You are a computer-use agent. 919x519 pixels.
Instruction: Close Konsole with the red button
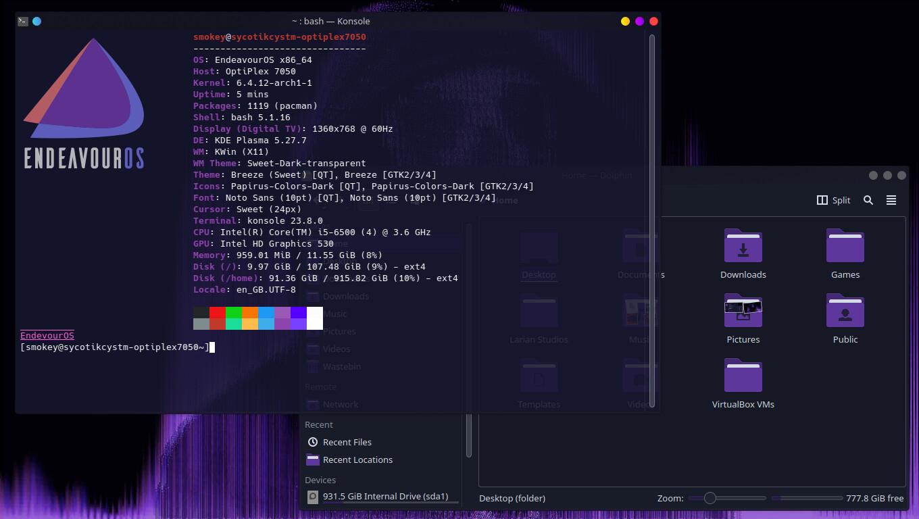[x=653, y=21]
